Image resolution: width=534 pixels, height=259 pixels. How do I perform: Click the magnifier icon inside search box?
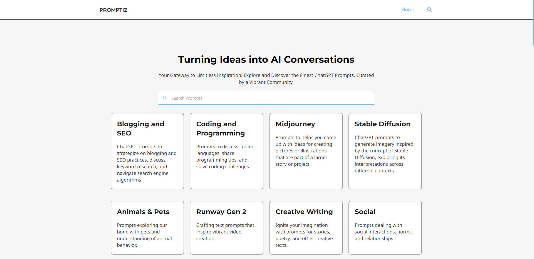(165, 98)
